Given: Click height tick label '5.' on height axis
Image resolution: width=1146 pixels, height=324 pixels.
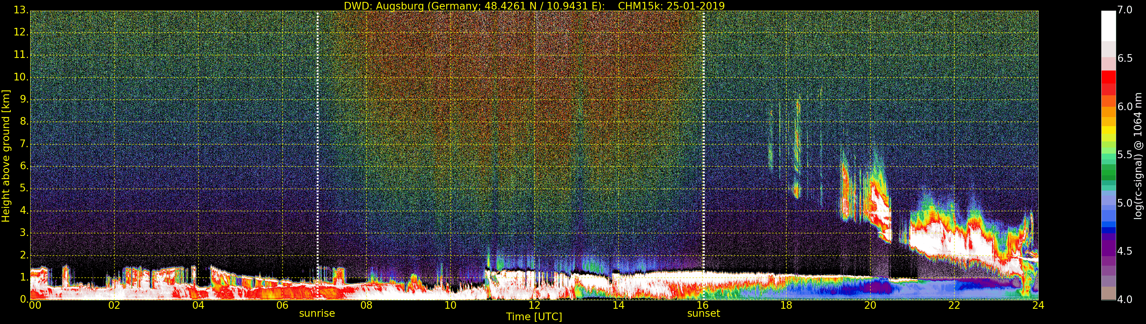Looking at the screenshot, I should point(24,188).
